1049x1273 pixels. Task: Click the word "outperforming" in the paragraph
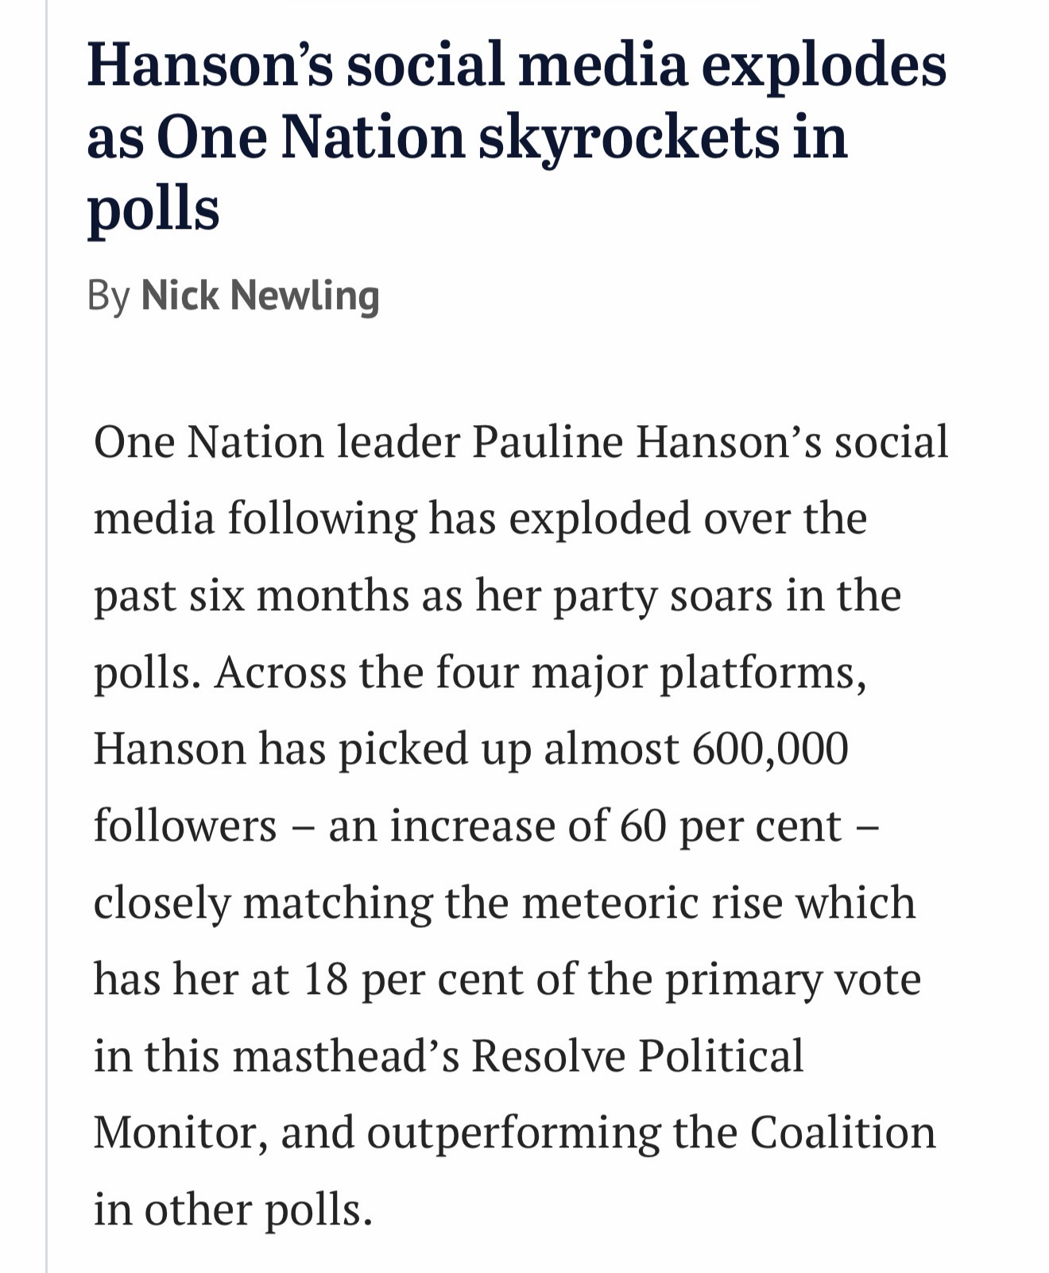point(513,1132)
